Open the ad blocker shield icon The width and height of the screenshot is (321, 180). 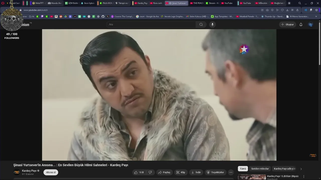click(x=272, y=10)
